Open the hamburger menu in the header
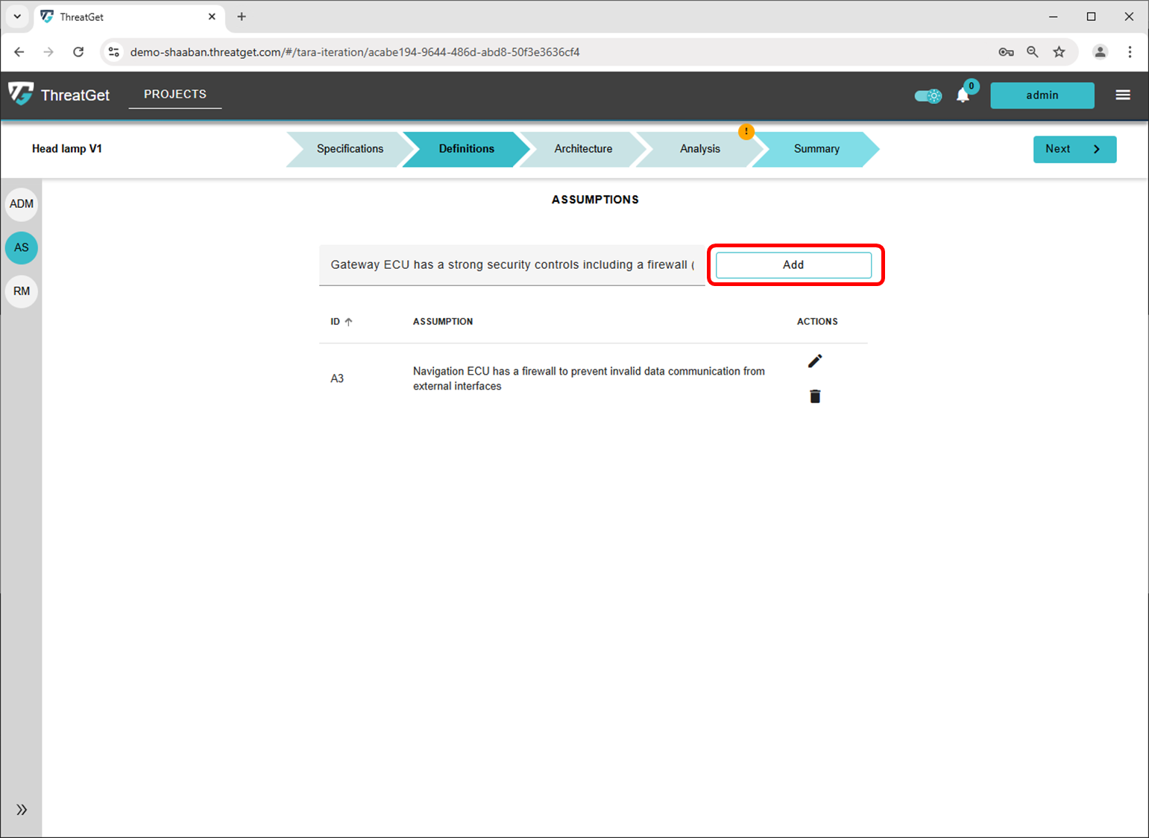Viewport: 1149px width, 838px height. click(x=1122, y=95)
